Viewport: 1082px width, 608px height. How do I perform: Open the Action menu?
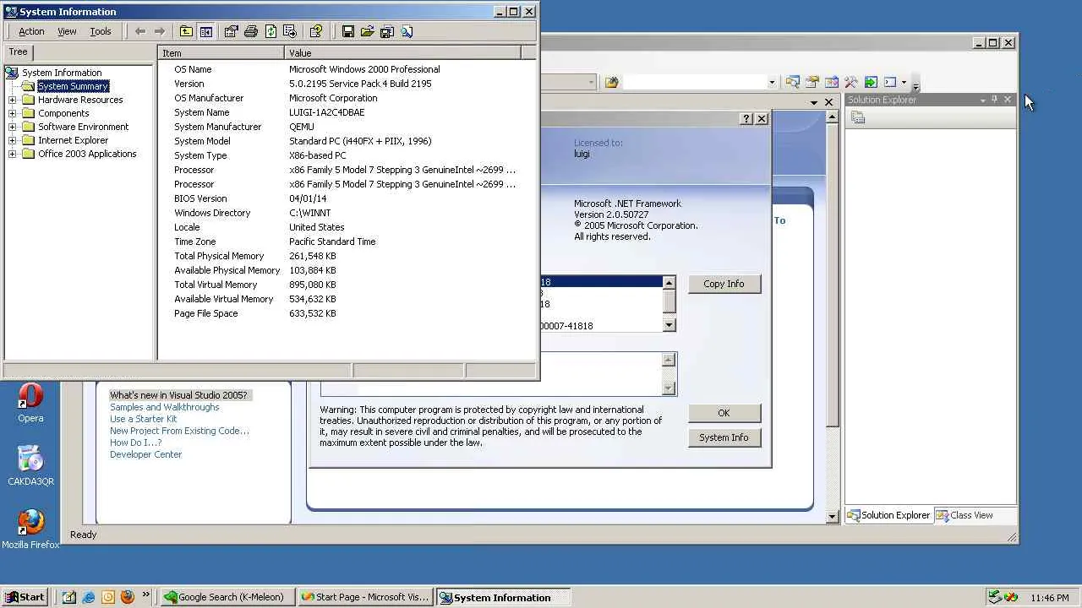(31, 31)
